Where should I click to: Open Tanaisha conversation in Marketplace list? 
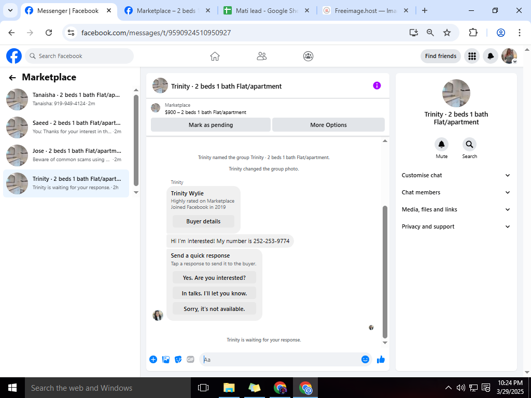(66, 99)
